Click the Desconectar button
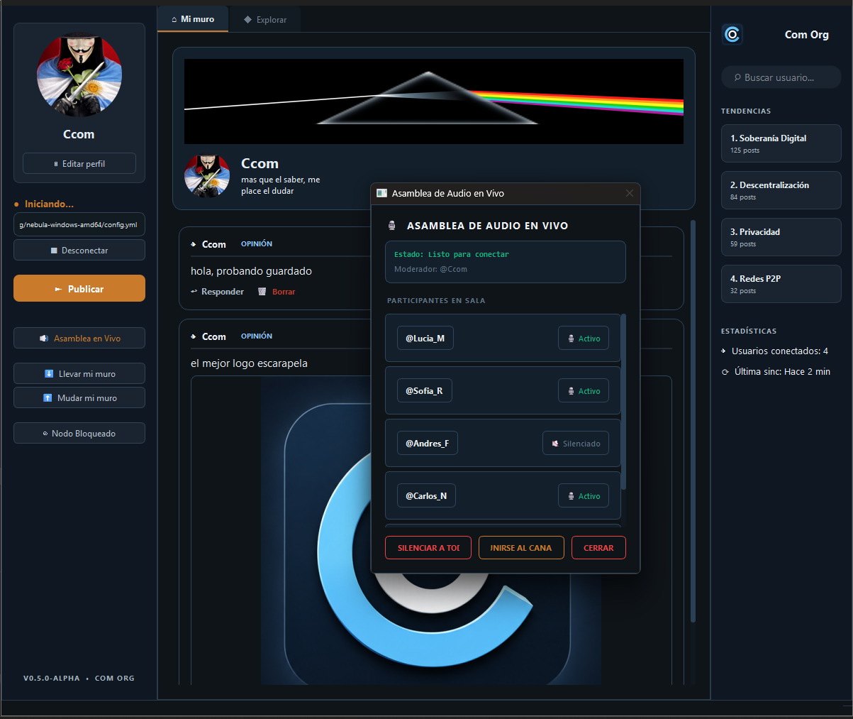The image size is (853, 719). (x=79, y=251)
